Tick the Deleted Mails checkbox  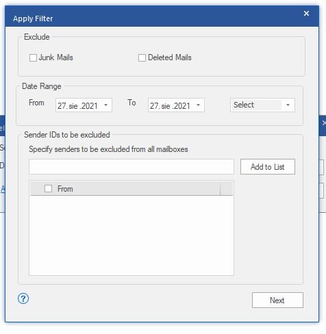point(142,57)
